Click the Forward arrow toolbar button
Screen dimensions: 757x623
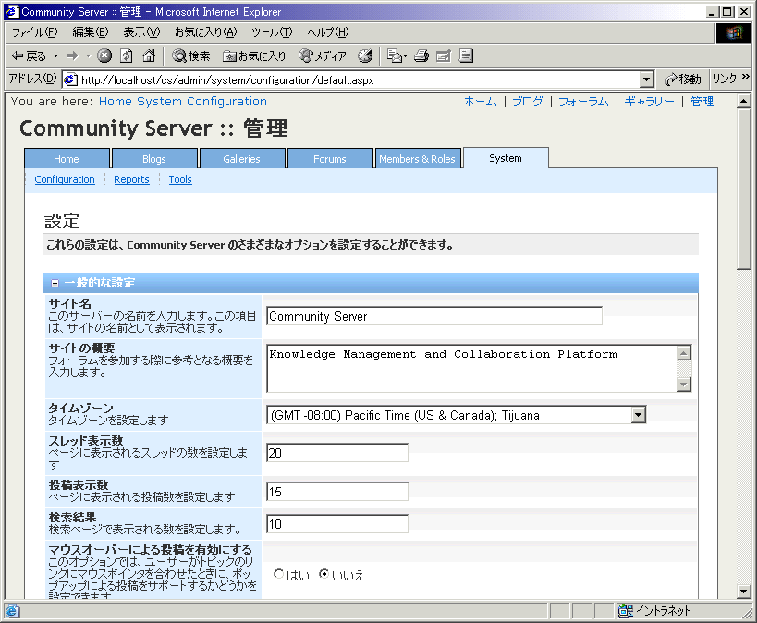tap(72, 56)
